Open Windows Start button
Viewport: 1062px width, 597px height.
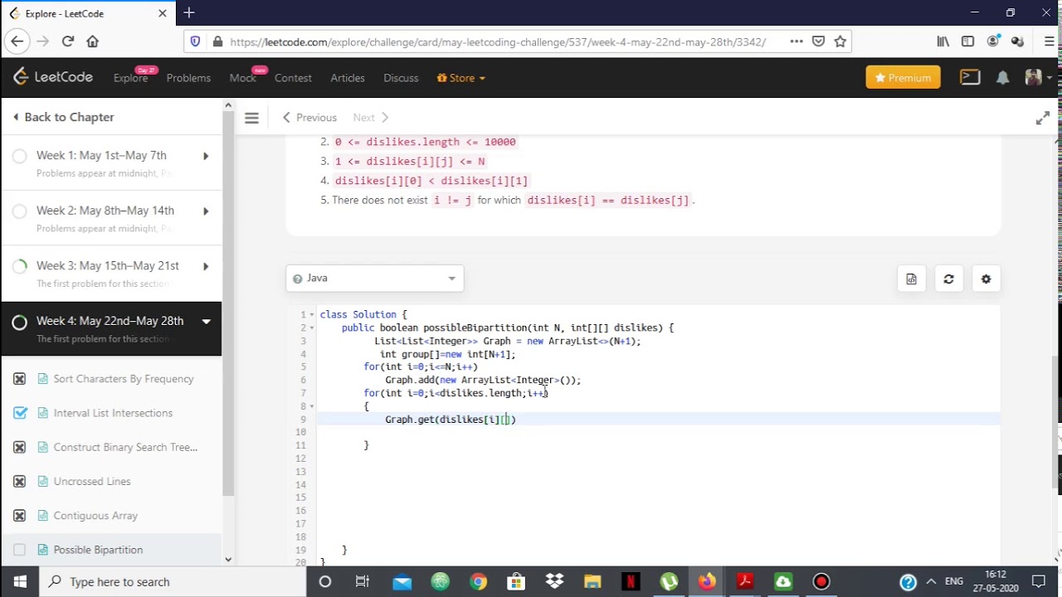tap(20, 581)
